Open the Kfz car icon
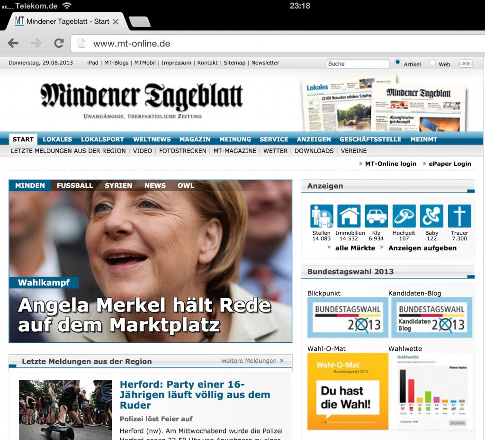The image size is (485, 440). pyautogui.click(x=376, y=216)
